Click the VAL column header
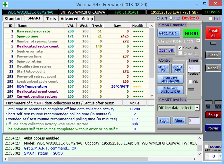Screen dimensions: 224x164 click(70, 26)
